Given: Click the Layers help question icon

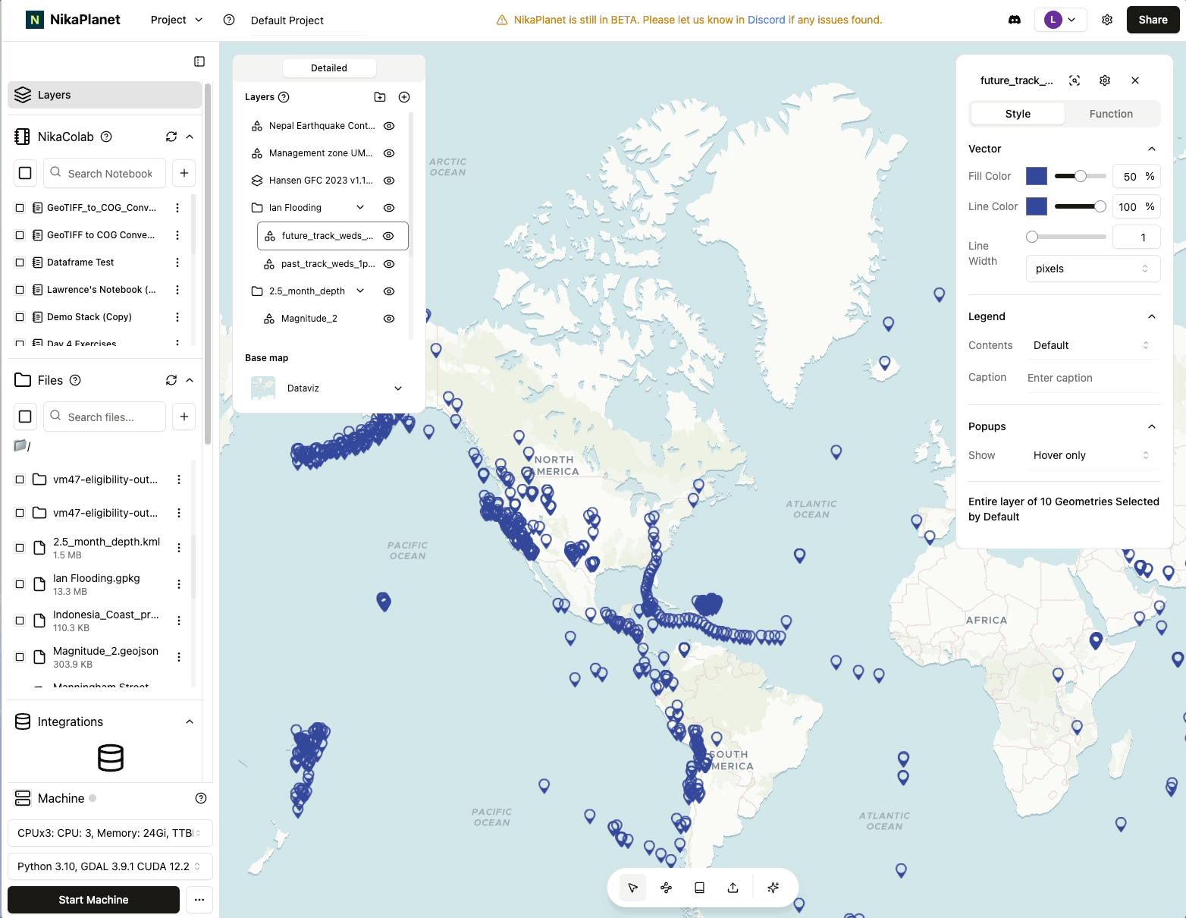Looking at the screenshot, I should click(284, 97).
